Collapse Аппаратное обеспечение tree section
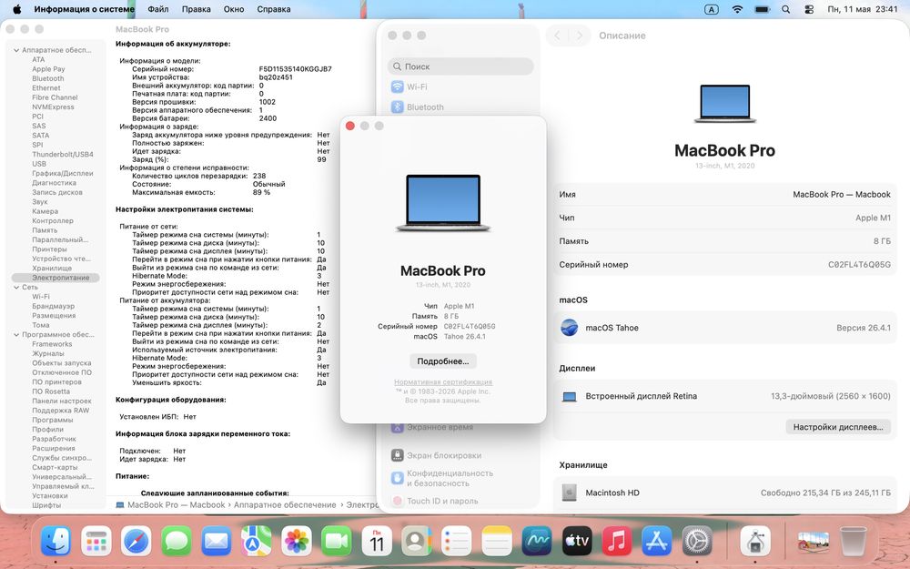The width and height of the screenshot is (910, 569). (16, 50)
